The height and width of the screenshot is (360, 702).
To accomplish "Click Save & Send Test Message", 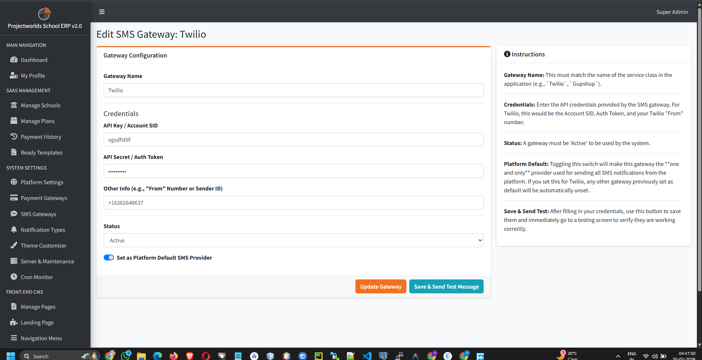I will 446,286.
